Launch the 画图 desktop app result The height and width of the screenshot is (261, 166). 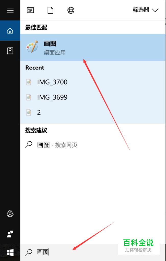93,48
